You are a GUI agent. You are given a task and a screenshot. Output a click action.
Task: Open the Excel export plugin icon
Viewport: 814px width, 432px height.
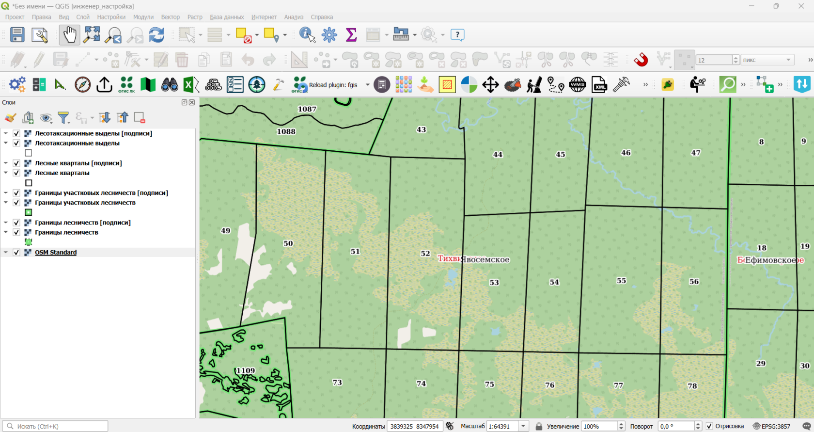pos(191,85)
